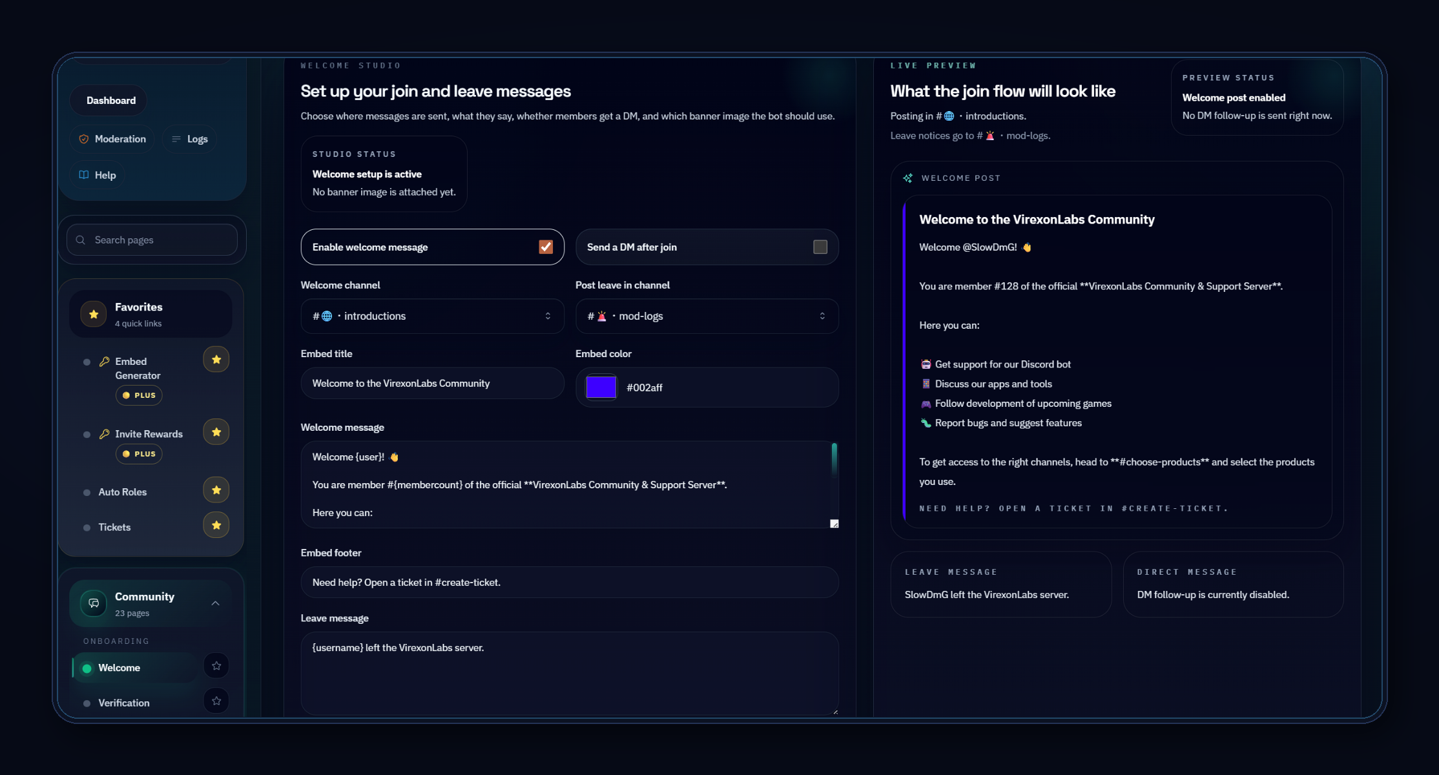Click the Leave Message preview card
Screen dimensions: 1439x775
point(1001,584)
